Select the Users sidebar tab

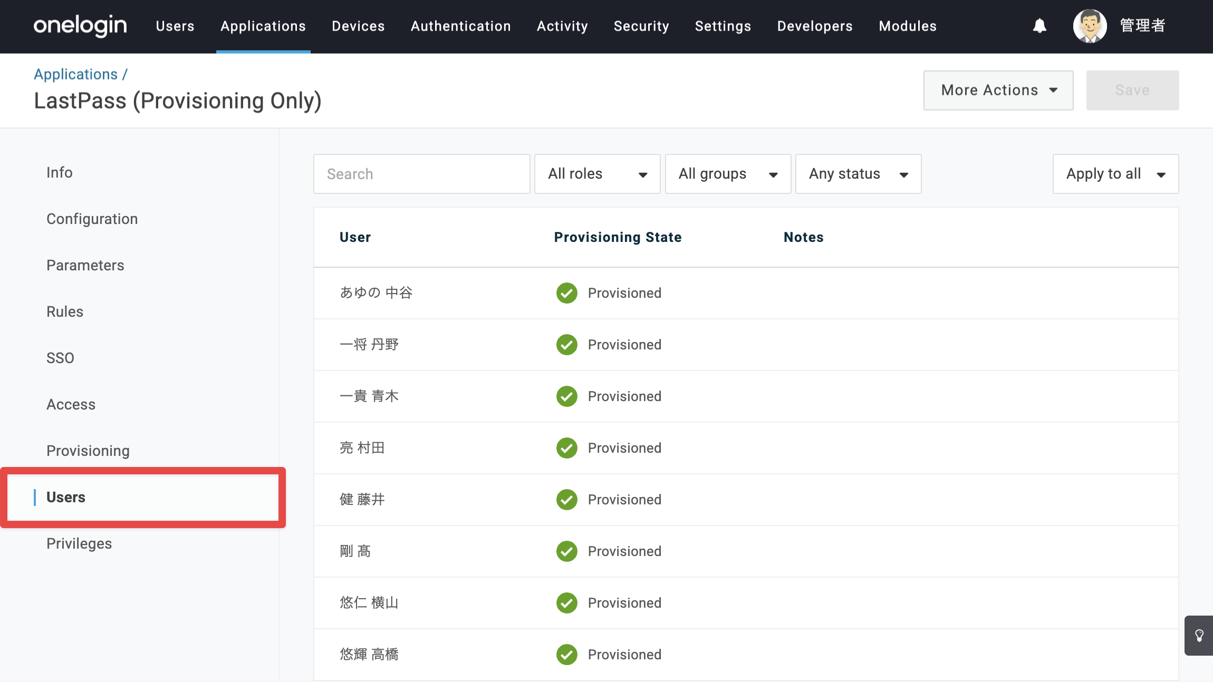tap(142, 497)
